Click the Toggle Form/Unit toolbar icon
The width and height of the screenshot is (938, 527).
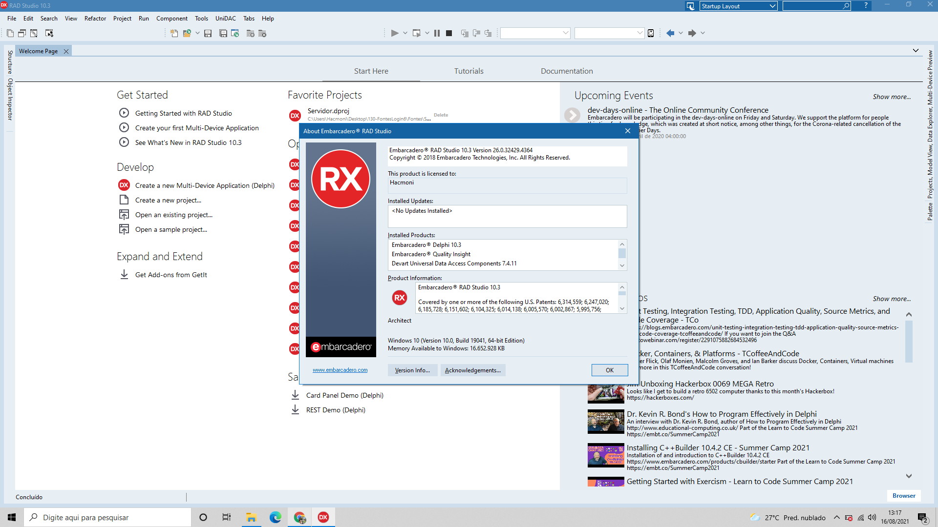[34, 33]
